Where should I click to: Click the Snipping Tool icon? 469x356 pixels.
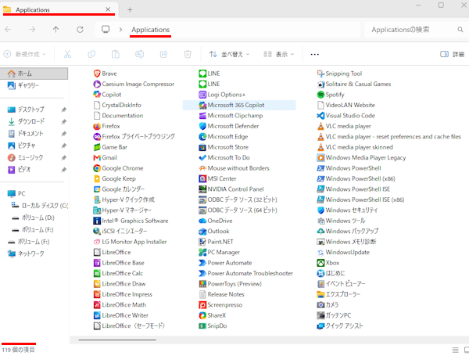320,74
